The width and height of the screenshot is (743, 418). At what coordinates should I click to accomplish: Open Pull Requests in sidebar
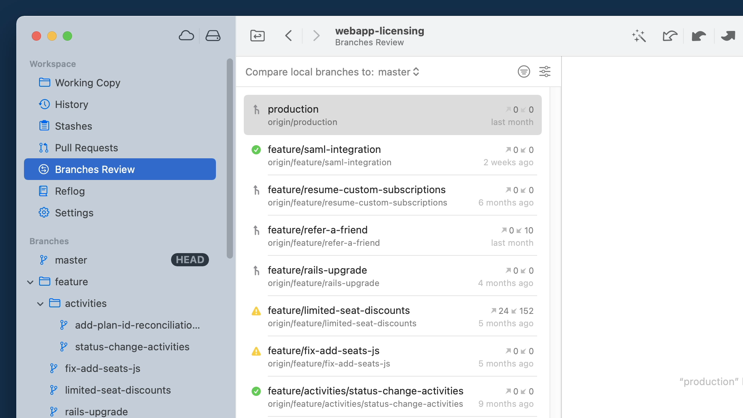(x=86, y=148)
